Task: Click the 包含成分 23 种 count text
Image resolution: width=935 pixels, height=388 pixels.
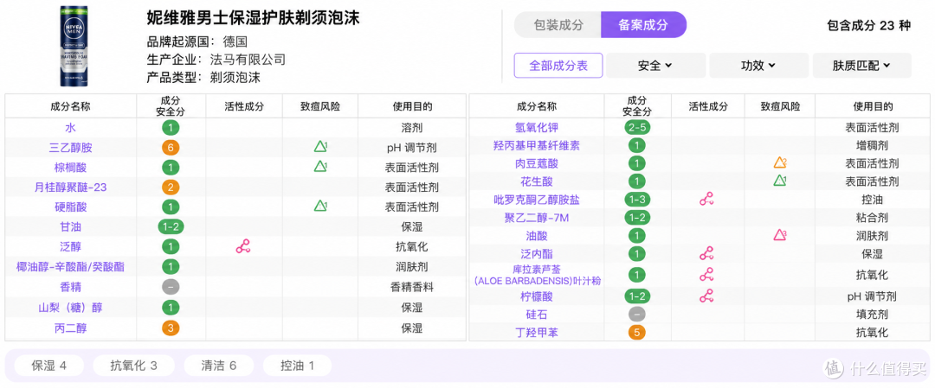Action: click(x=869, y=25)
